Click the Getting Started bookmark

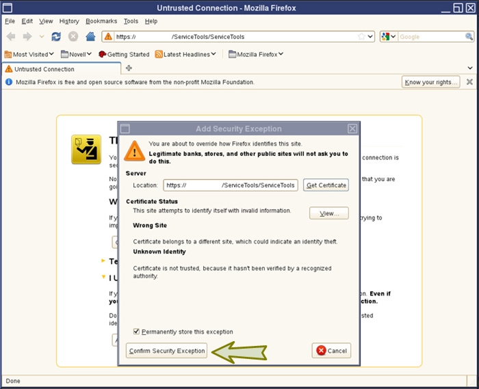click(x=124, y=54)
